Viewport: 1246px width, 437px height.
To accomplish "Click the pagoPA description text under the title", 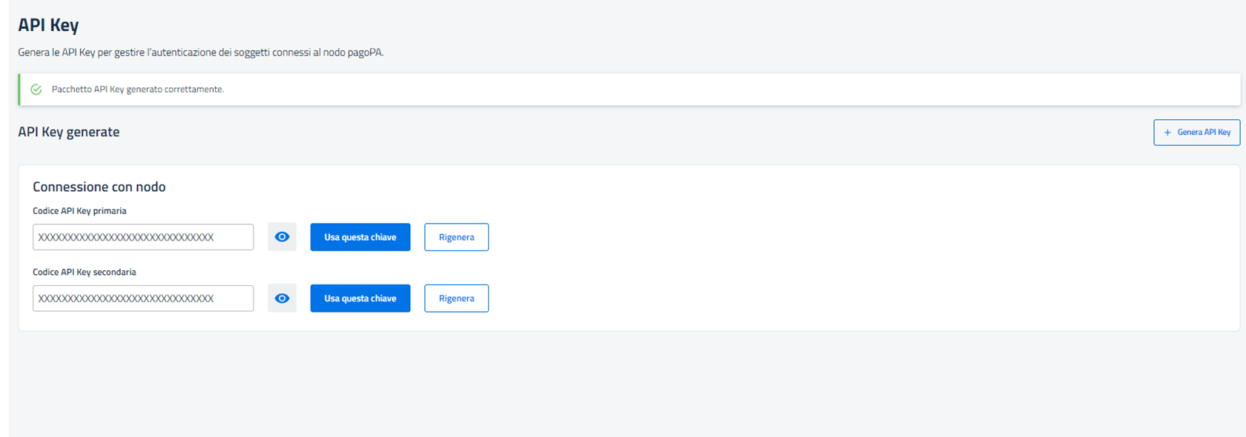I will 201,53.
